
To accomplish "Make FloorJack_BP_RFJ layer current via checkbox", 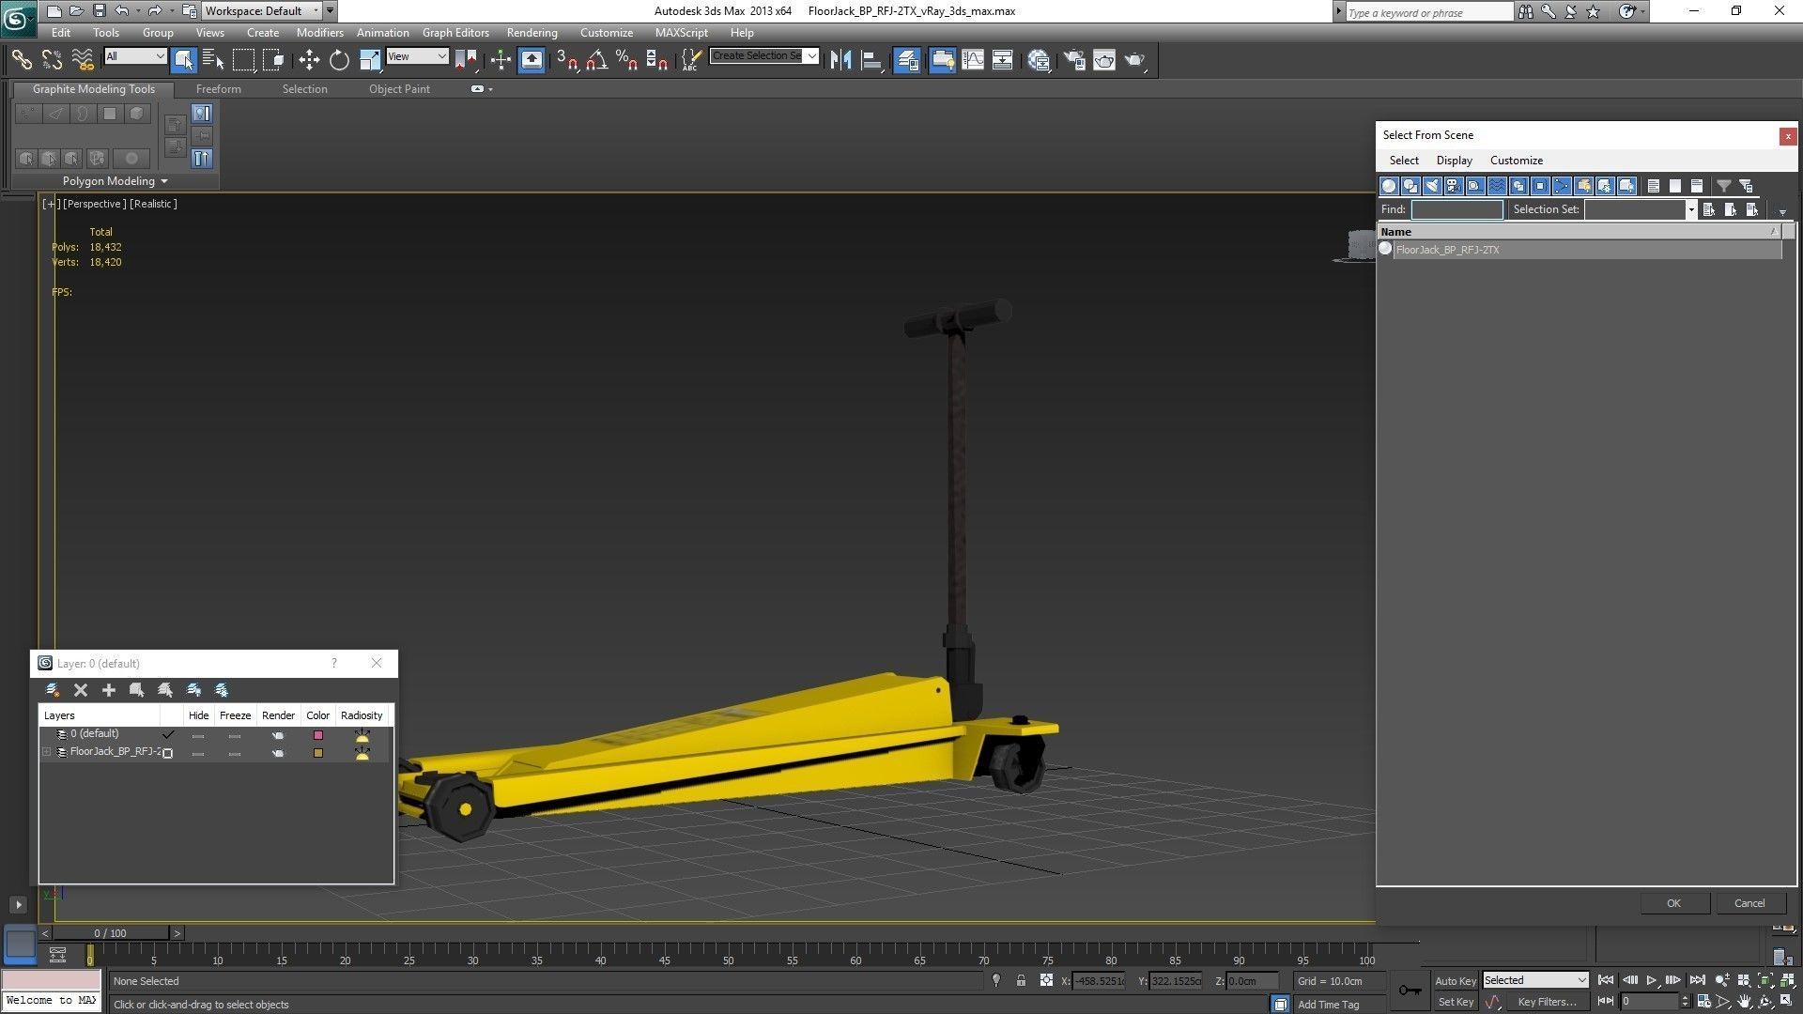I will point(168,753).
